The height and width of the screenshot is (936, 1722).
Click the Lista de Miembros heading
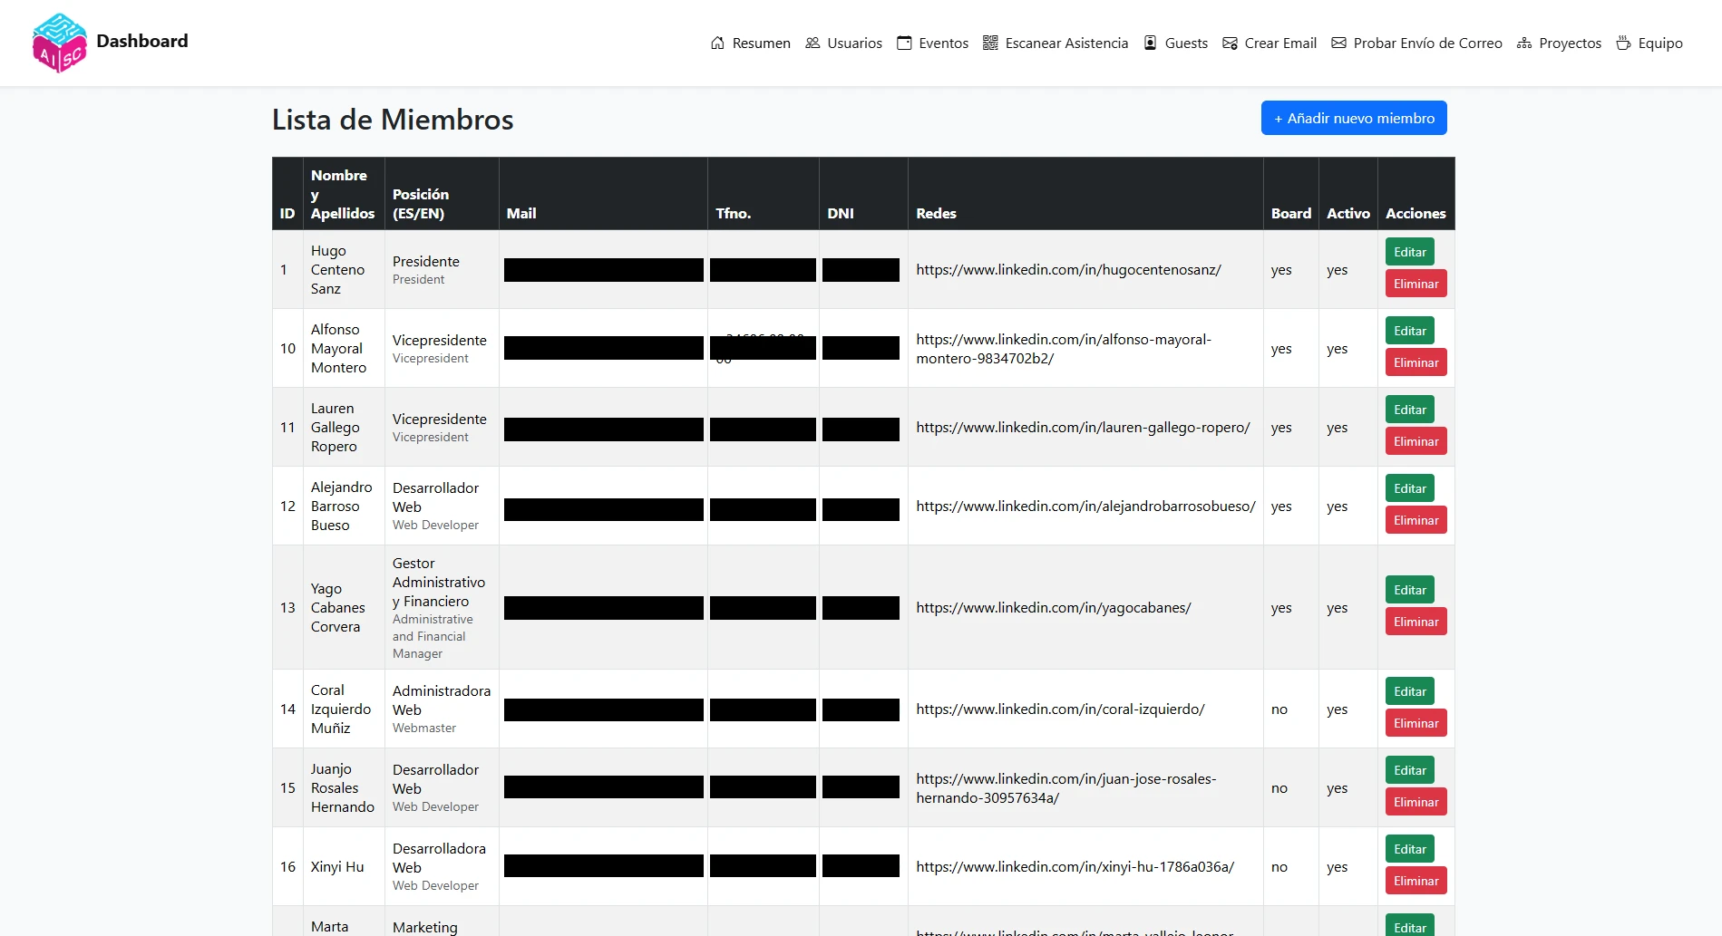393,120
